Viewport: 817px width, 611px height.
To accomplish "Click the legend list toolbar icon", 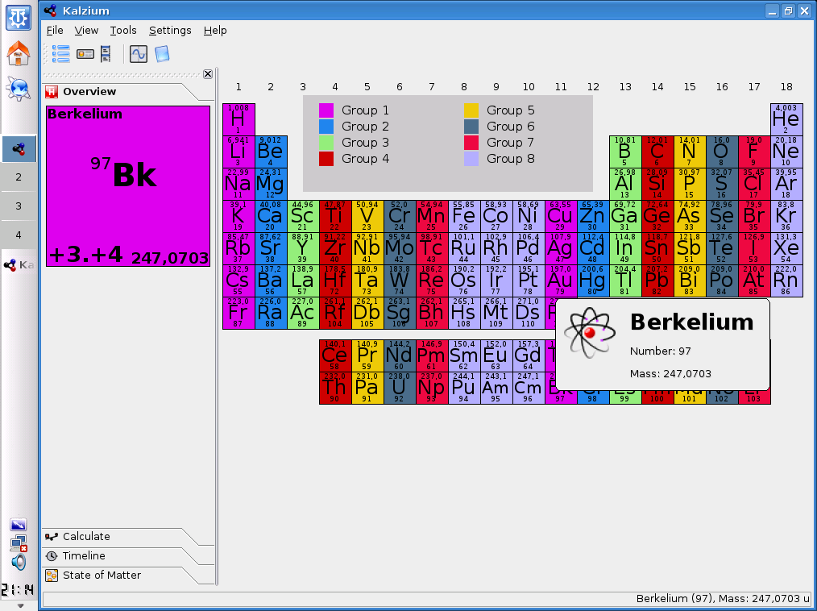I will click(61, 54).
